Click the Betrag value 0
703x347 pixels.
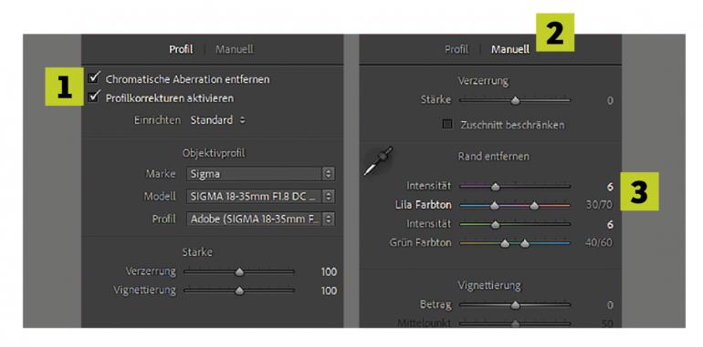[610, 305]
